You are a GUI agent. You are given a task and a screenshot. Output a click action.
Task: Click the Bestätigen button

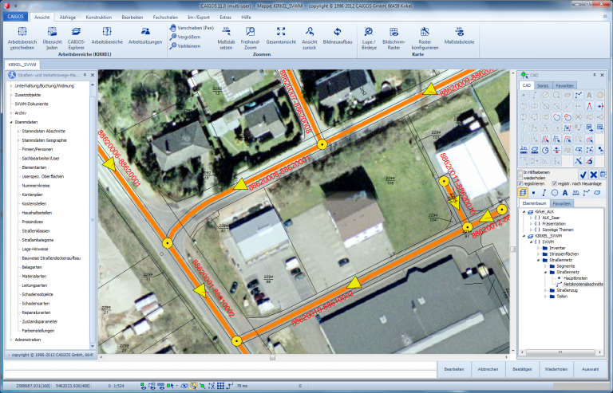point(522,370)
